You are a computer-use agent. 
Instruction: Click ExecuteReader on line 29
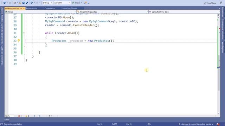coord(84,25)
